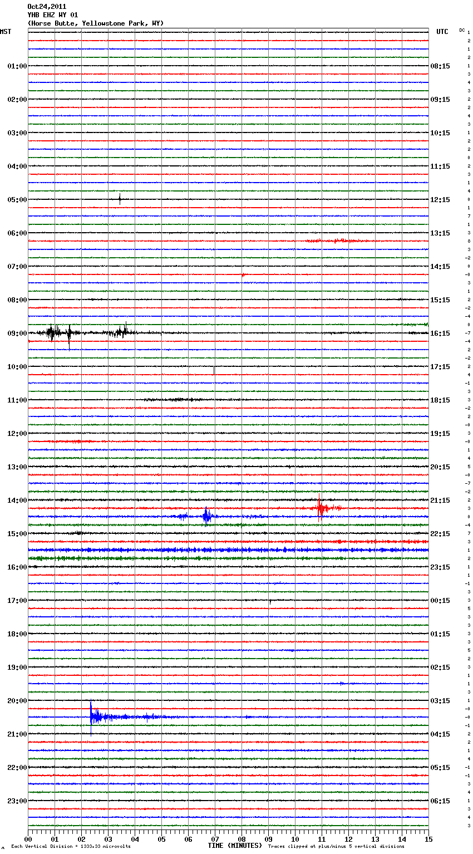Click minute "03" on the bottom time axis
The image size is (473, 854).
(109, 839)
